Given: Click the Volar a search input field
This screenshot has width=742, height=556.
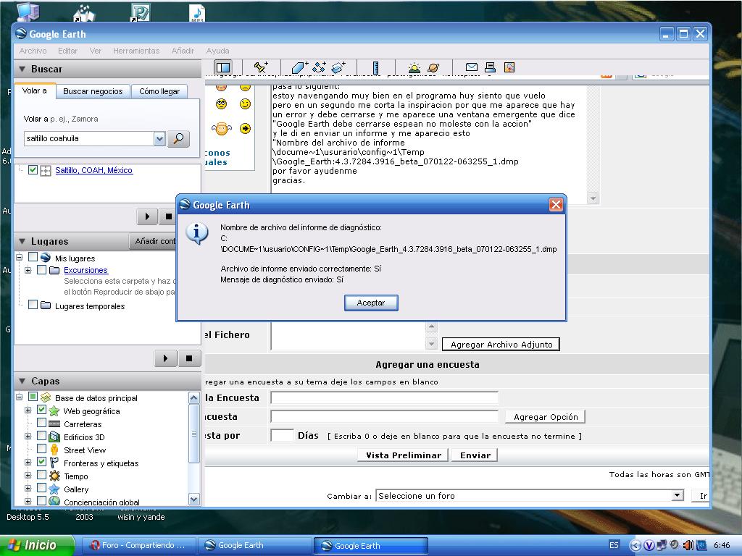Looking at the screenshot, I should pos(88,138).
